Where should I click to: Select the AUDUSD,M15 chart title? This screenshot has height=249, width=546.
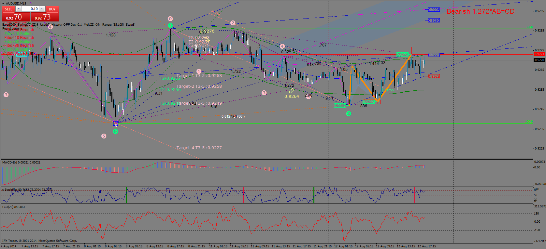click(16, 3)
